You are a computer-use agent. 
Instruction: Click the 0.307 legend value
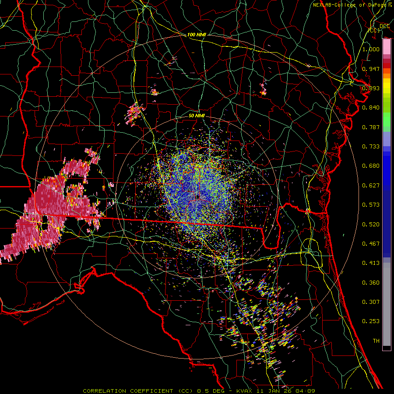point(371,302)
